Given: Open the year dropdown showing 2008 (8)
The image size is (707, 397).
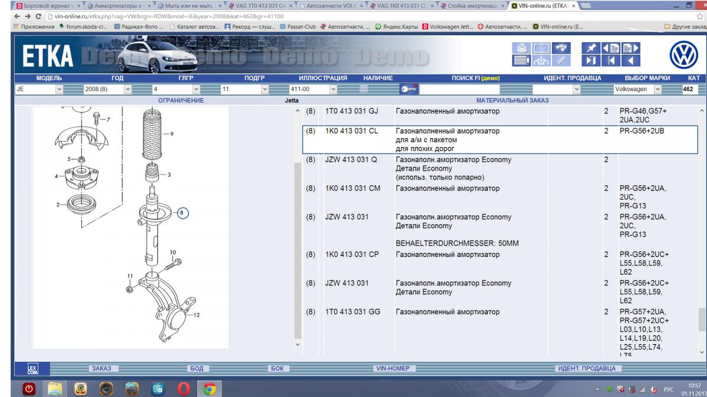Looking at the screenshot, I should [108, 89].
